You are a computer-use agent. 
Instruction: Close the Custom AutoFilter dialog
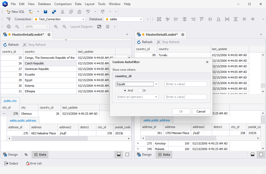coord(207,62)
